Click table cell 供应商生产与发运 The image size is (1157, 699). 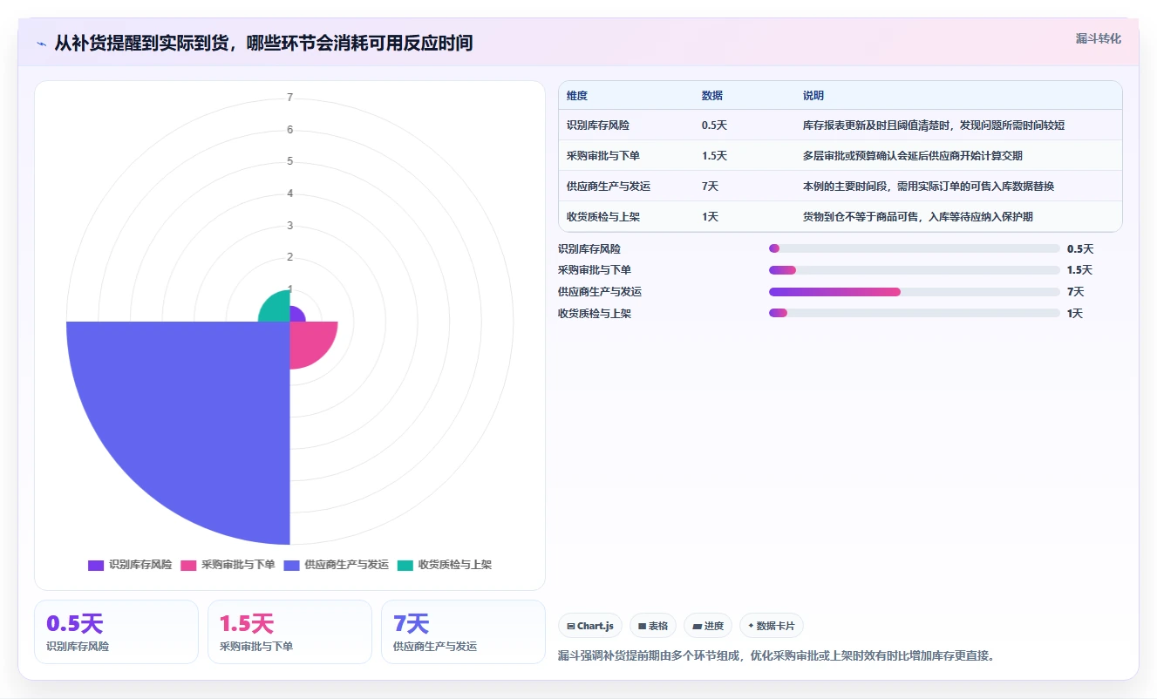click(609, 187)
